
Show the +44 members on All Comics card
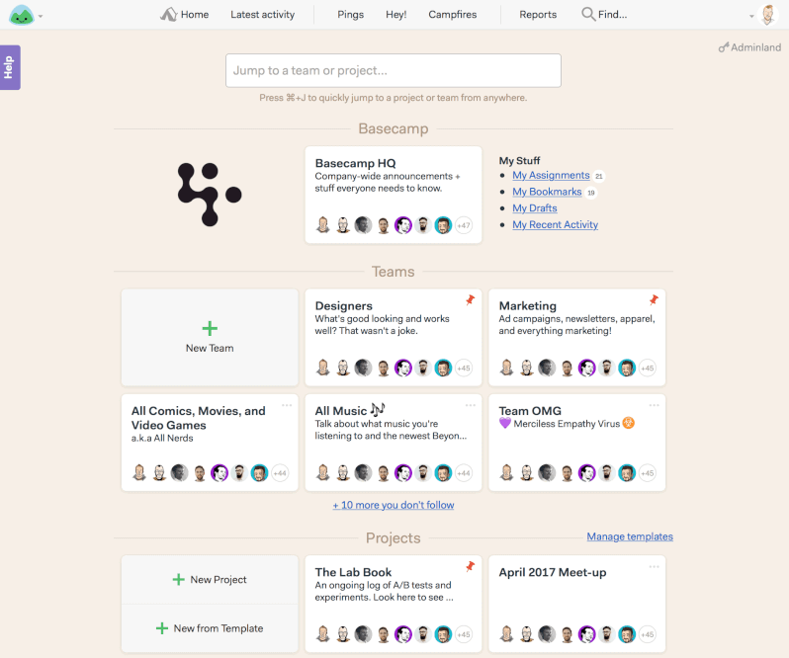pyautogui.click(x=280, y=473)
